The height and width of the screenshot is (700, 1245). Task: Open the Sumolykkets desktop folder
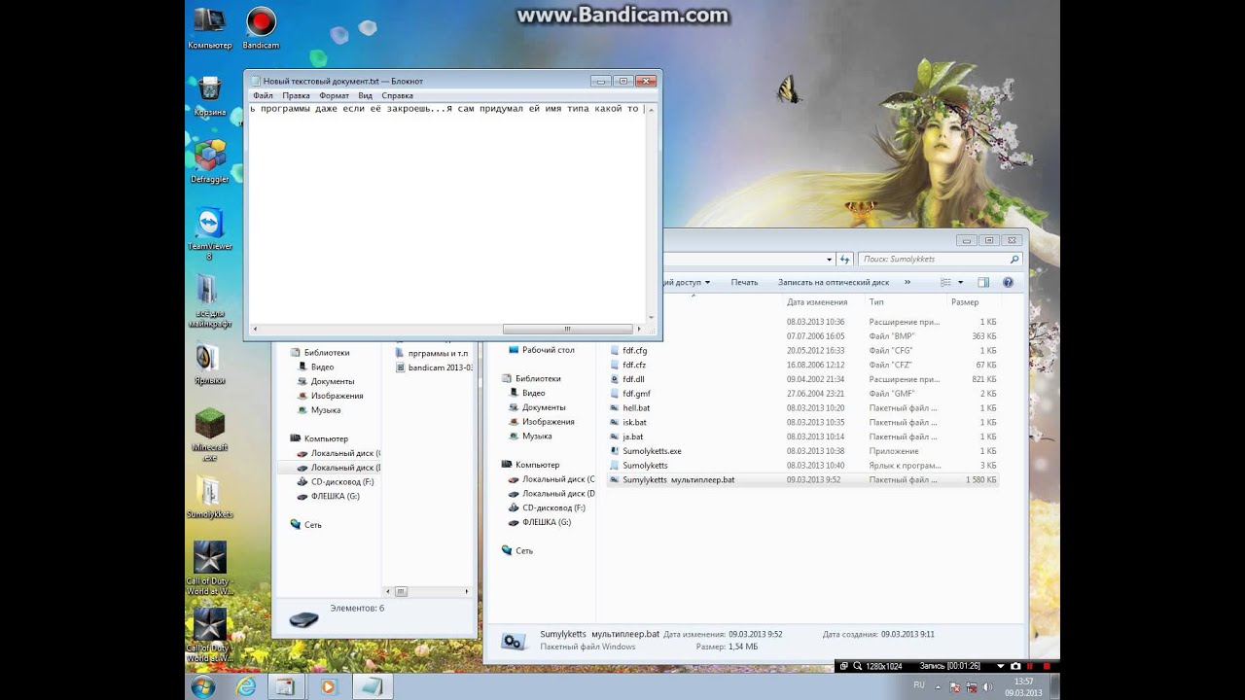(x=209, y=497)
